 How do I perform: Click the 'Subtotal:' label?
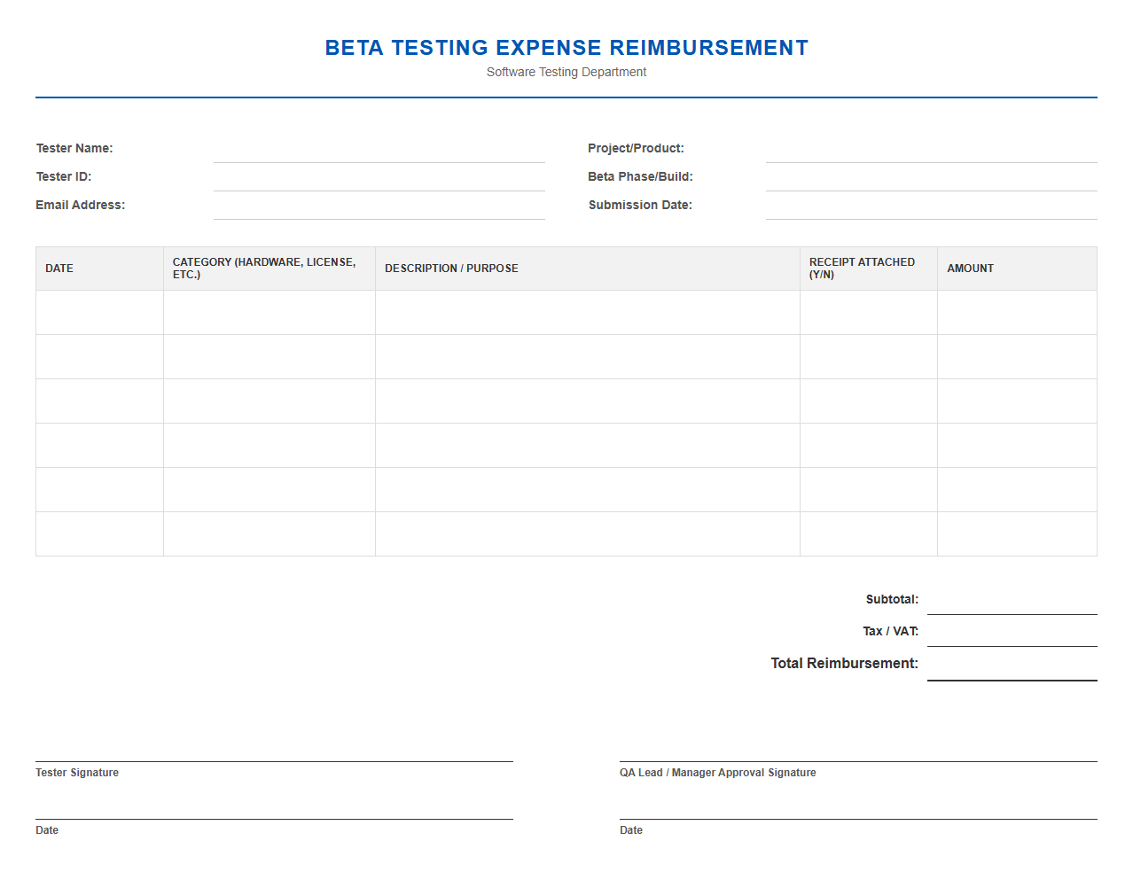892,600
